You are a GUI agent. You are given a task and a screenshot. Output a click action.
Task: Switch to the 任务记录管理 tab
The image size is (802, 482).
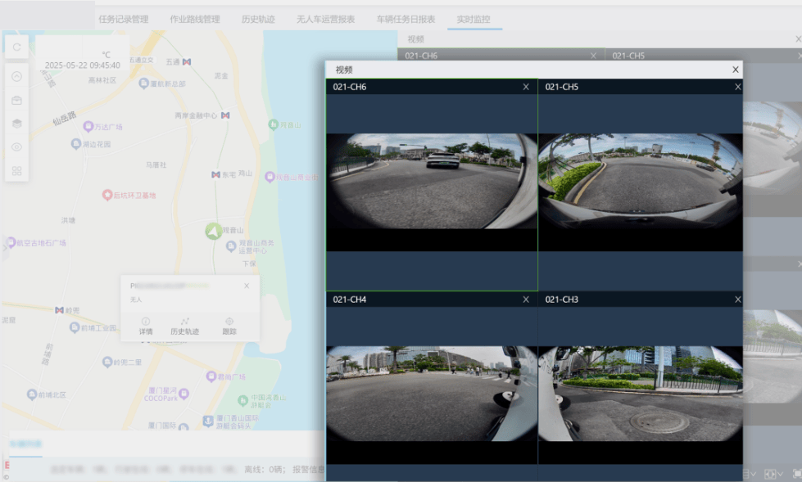click(123, 19)
